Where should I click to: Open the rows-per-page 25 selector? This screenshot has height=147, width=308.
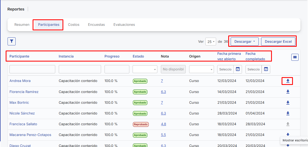click(210, 42)
